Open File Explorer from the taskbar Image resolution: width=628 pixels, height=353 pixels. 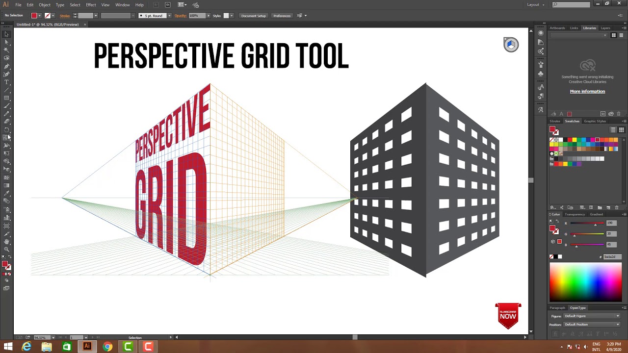tap(47, 347)
